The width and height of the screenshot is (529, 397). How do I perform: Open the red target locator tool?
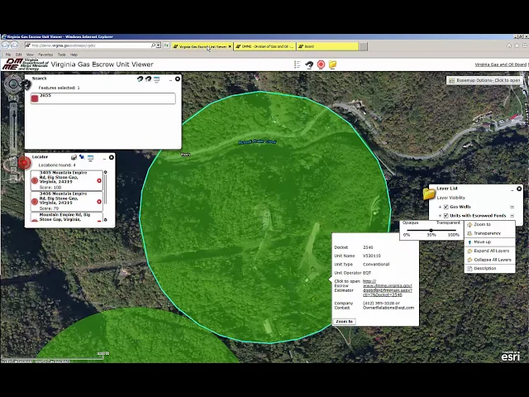coord(321,65)
